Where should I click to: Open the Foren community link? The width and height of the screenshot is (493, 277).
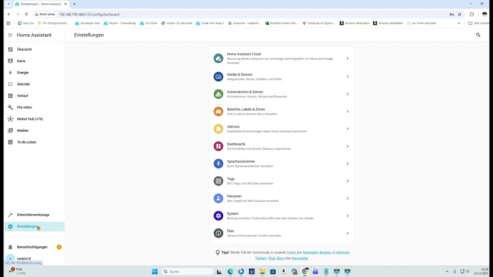coord(291,252)
